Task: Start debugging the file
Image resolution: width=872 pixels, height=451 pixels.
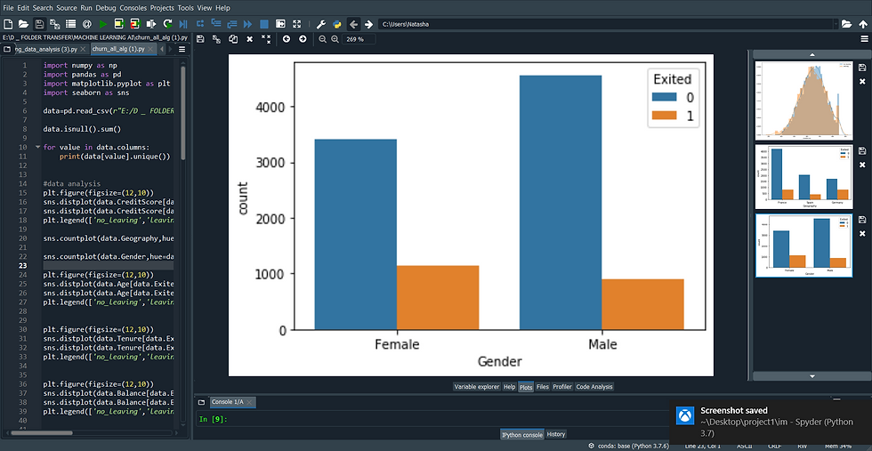Action: pyautogui.click(x=183, y=24)
